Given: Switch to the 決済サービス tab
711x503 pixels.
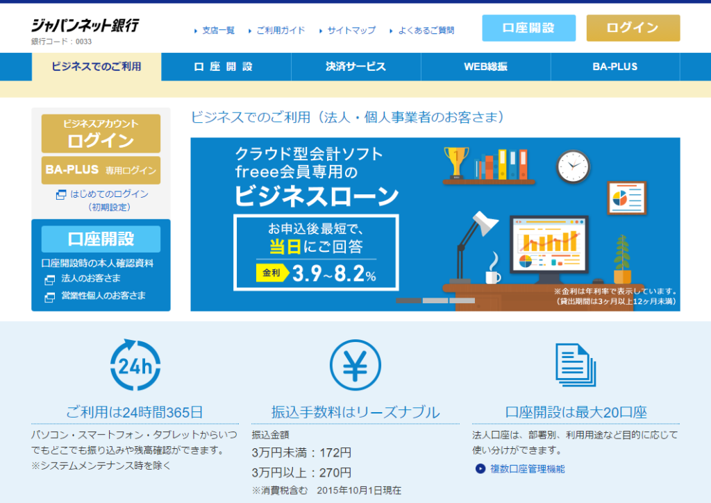Looking at the screenshot, I should tap(355, 67).
